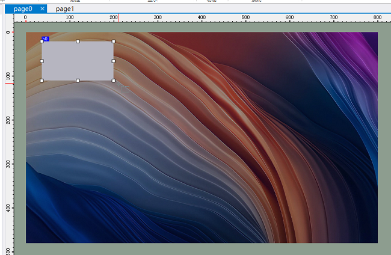The height and width of the screenshot is (255, 391).
Task: Click the top-middle resize handle of b0
Action: click(78, 41)
